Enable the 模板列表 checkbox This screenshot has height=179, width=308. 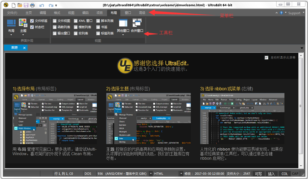(76, 27)
